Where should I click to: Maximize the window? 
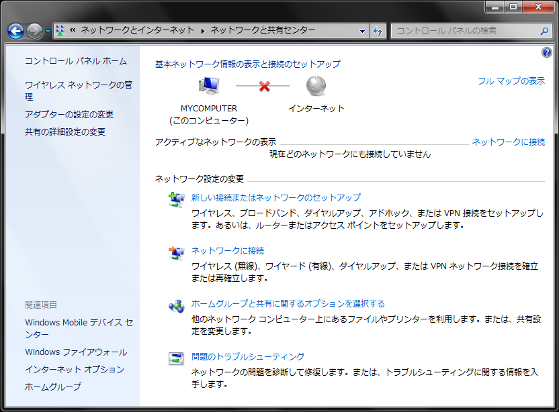click(x=513, y=7)
